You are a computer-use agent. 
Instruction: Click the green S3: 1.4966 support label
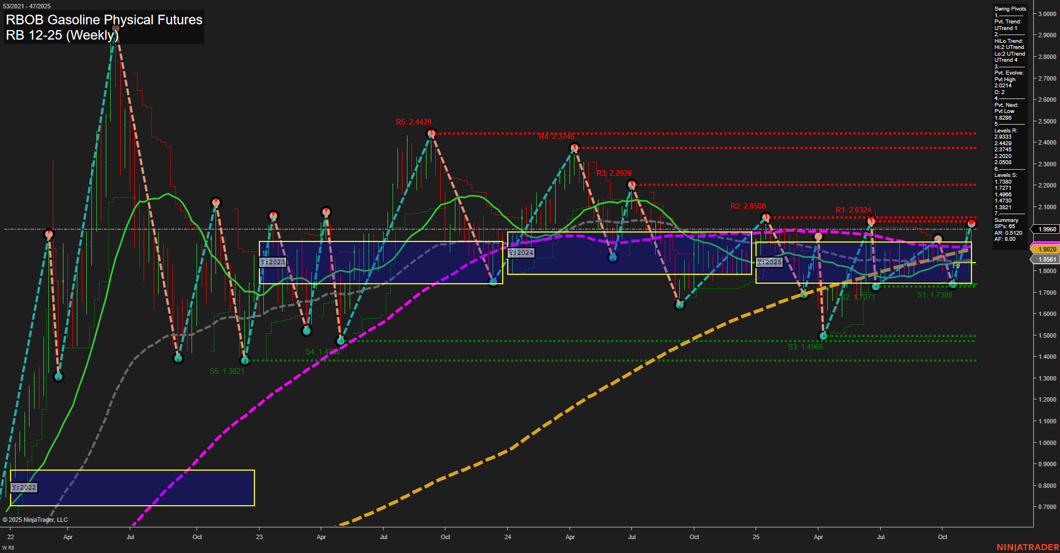click(805, 345)
